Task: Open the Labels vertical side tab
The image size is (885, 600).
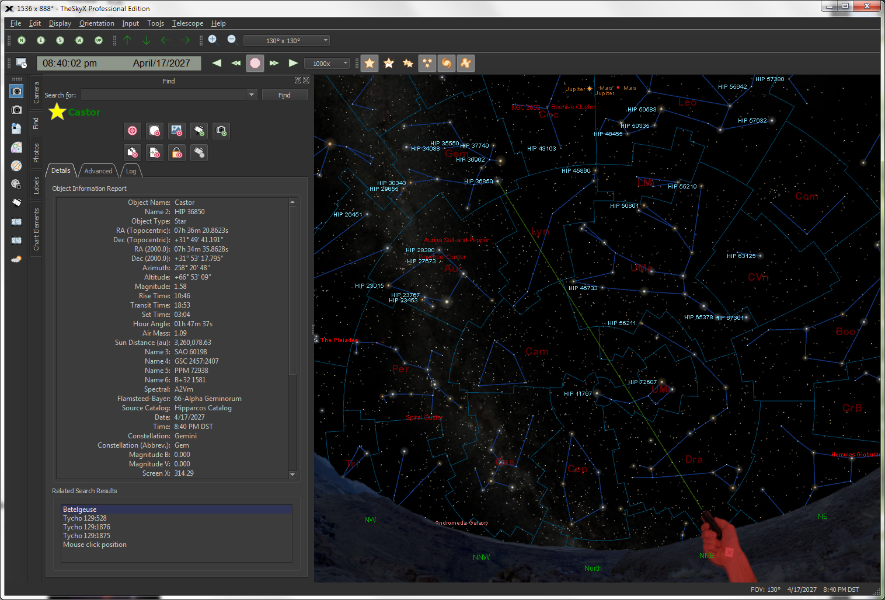Action: [x=36, y=184]
